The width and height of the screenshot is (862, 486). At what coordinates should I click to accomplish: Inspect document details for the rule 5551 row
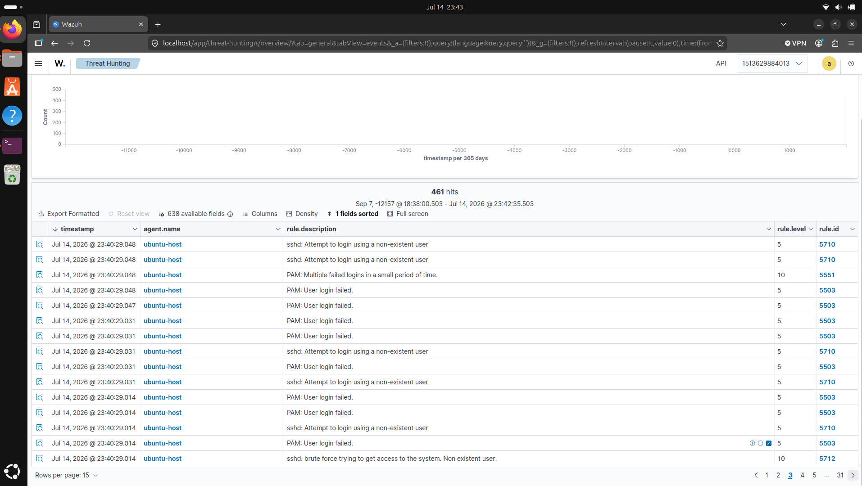point(40,275)
